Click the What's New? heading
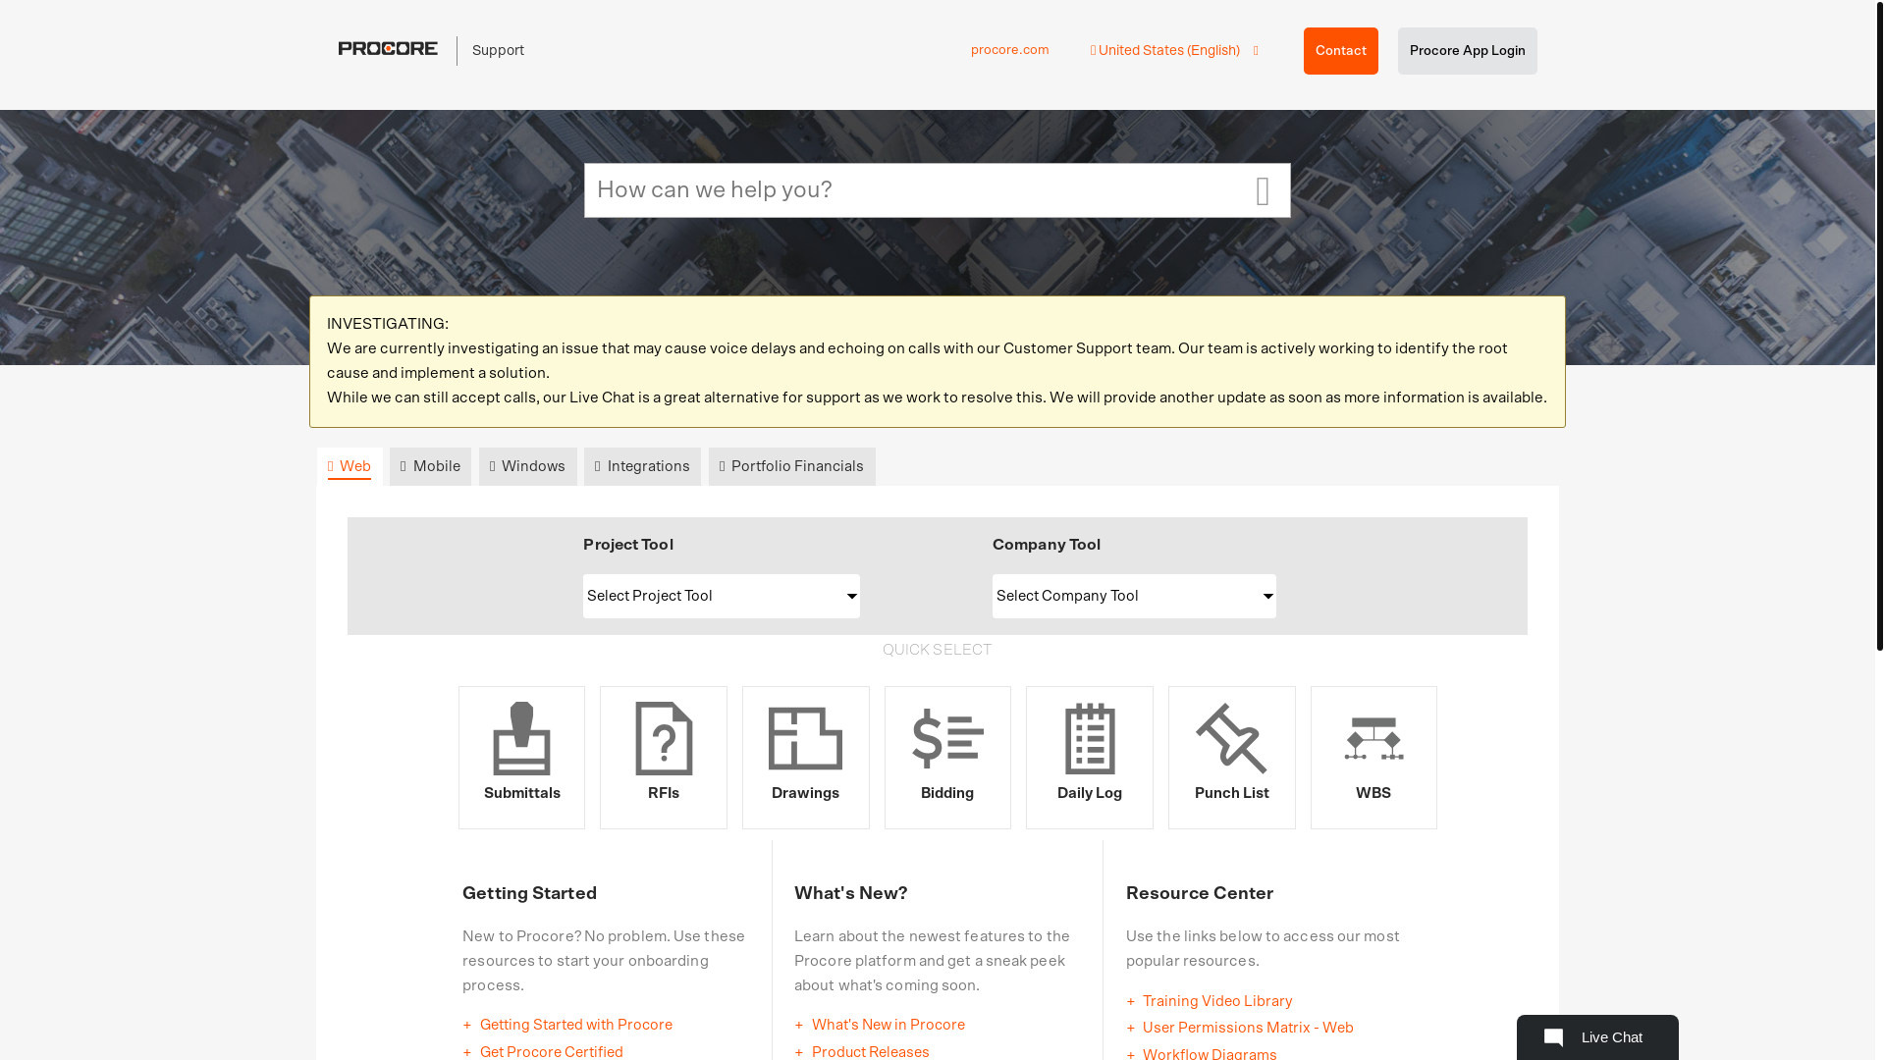The width and height of the screenshot is (1885, 1060). [851, 893]
